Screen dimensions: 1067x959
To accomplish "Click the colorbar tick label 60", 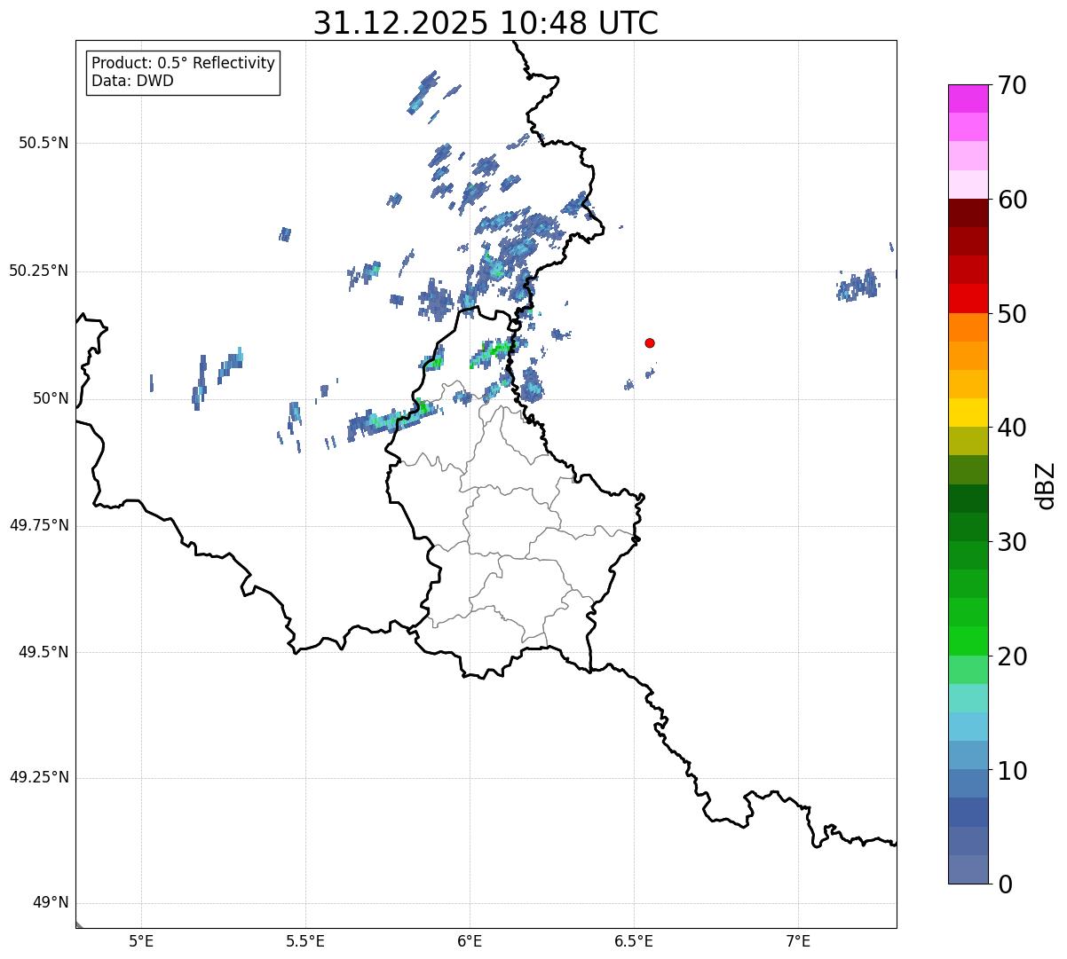I will pyautogui.click(x=1012, y=200).
